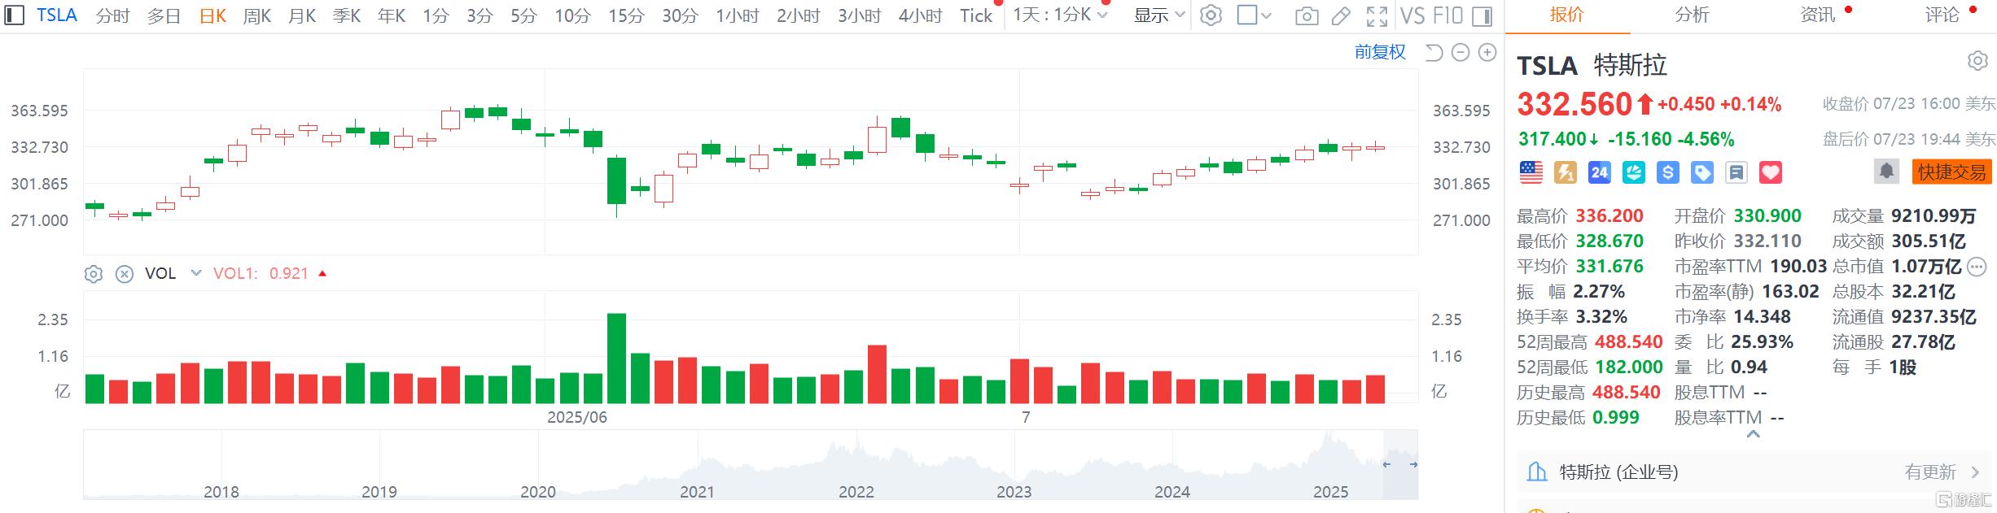Expand chart to fullscreen view

click(x=1377, y=15)
